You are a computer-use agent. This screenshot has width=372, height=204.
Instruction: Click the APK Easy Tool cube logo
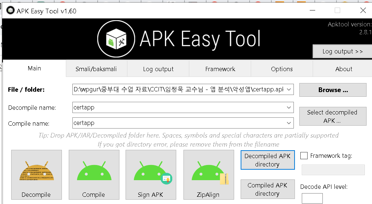tap(116, 39)
